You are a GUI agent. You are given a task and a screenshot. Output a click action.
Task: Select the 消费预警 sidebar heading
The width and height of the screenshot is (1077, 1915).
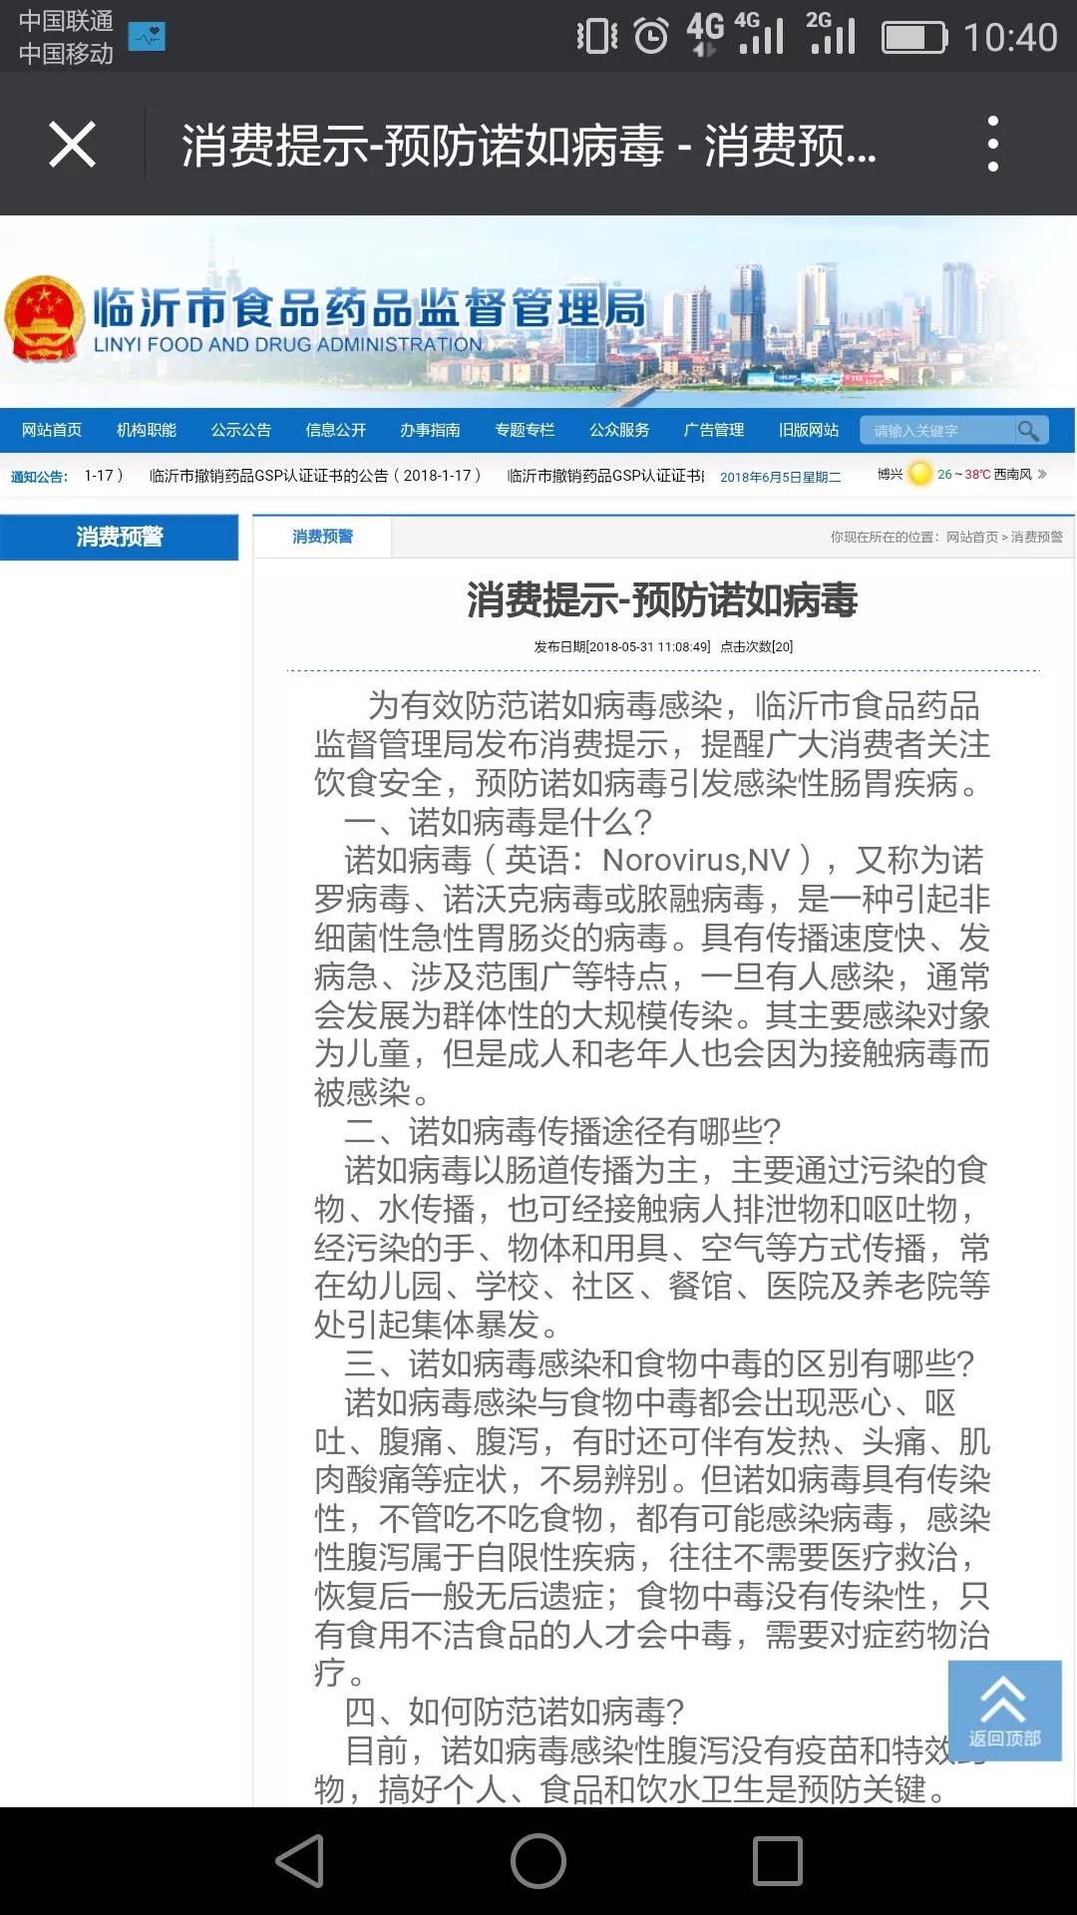(x=120, y=537)
